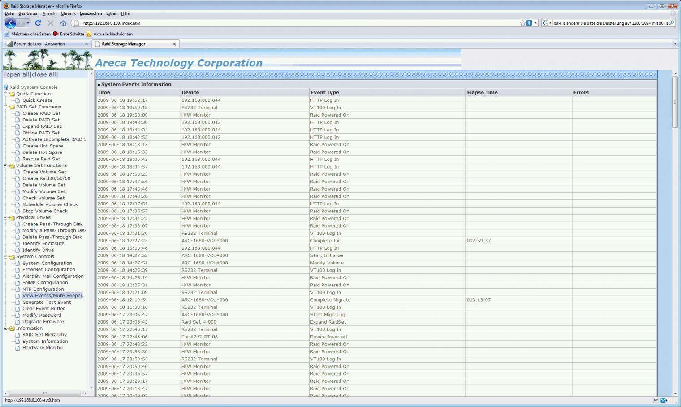Collapse the Physical Drives folder
This screenshot has width=681, height=407.
6,217
